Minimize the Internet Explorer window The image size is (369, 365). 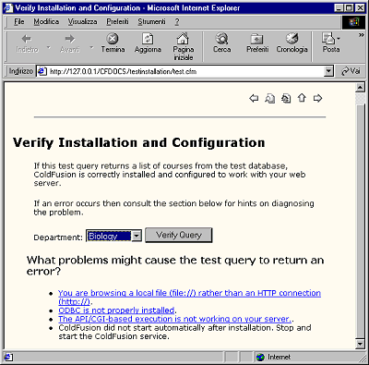click(x=339, y=8)
